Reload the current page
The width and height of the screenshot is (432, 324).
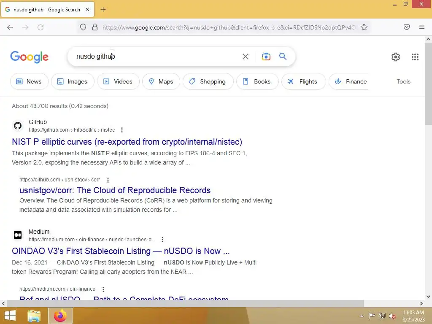coord(40,27)
